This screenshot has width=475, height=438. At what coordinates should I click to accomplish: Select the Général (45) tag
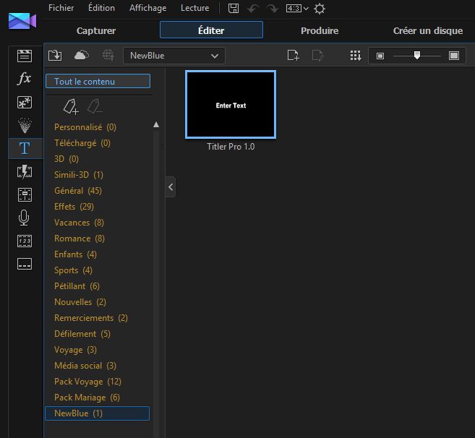(x=78, y=191)
